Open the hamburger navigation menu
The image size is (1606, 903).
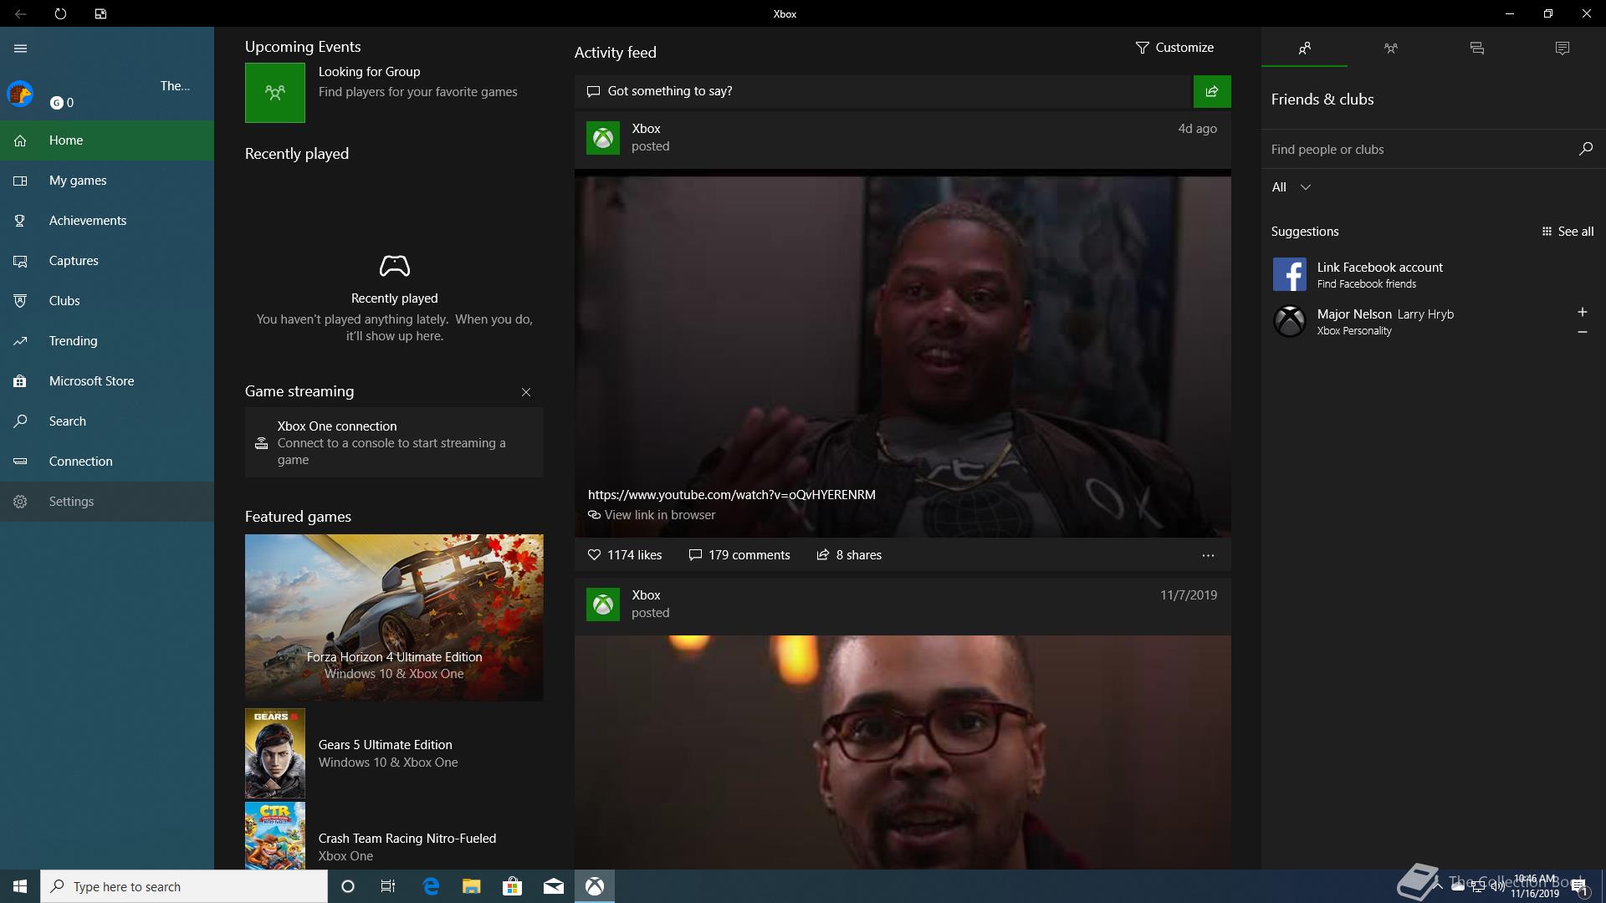click(20, 48)
